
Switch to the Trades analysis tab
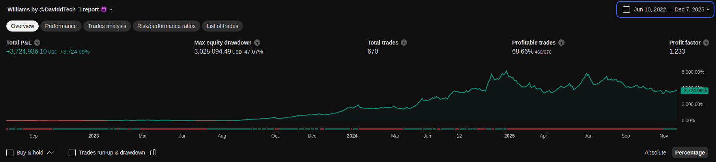pos(107,26)
